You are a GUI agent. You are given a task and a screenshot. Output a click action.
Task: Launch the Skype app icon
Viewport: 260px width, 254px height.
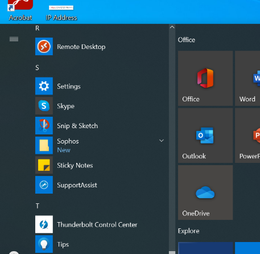(44, 106)
